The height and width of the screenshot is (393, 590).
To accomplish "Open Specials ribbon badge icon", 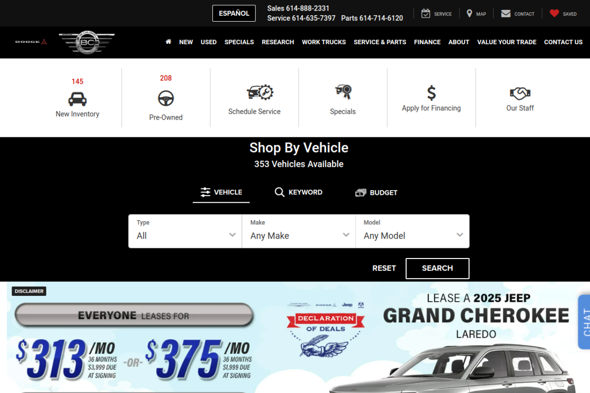I will (343, 92).
